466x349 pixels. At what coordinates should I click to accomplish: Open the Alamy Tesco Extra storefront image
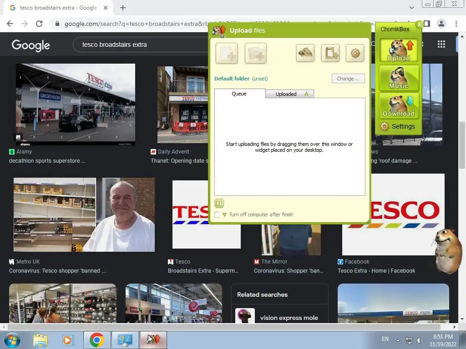pyautogui.click(x=76, y=105)
